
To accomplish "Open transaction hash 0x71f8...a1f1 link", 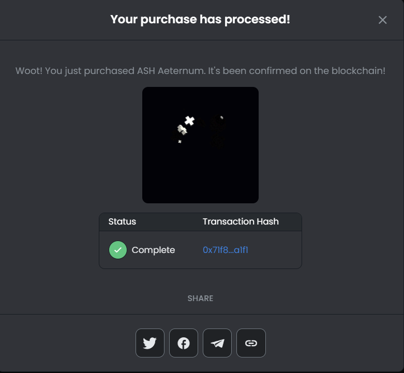I will pos(226,250).
